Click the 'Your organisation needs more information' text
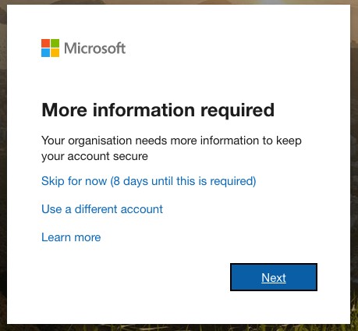This screenshot has height=331, width=358. 151,141
